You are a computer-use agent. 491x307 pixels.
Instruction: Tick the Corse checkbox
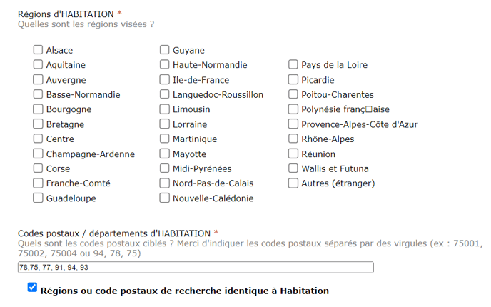click(38, 168)
